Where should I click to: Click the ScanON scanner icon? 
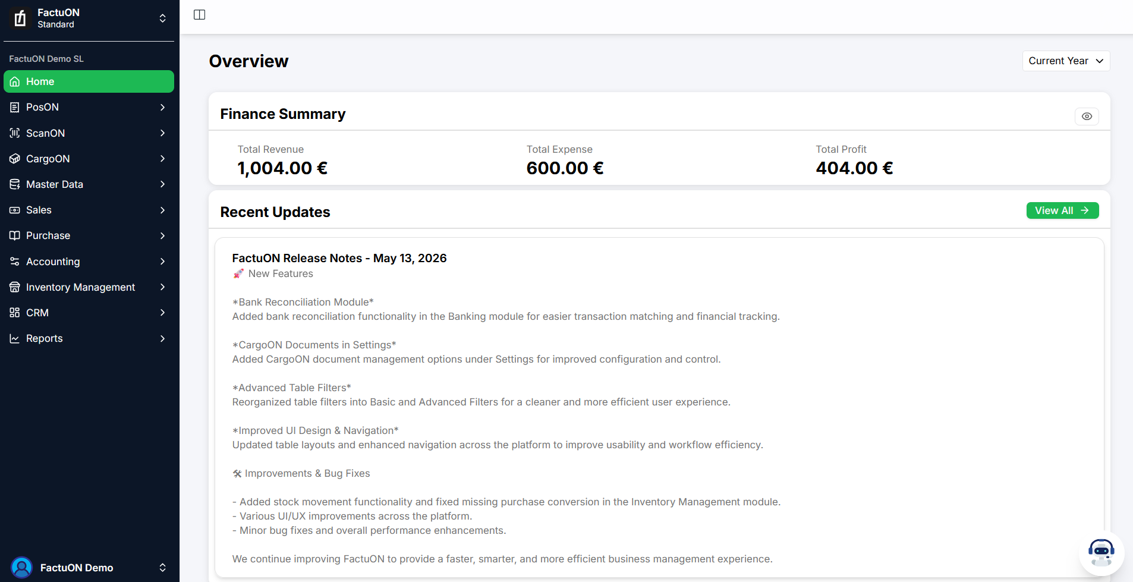(15, 133)
